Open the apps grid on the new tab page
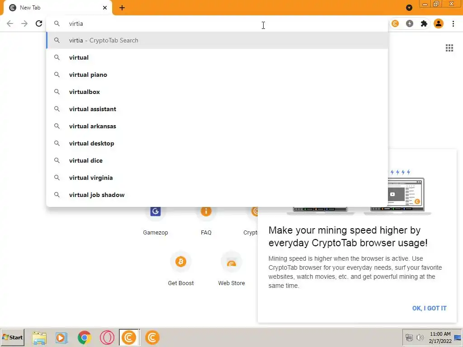 (x=449, y=48)
